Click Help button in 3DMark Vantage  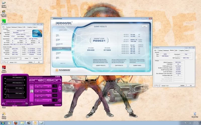144,26
